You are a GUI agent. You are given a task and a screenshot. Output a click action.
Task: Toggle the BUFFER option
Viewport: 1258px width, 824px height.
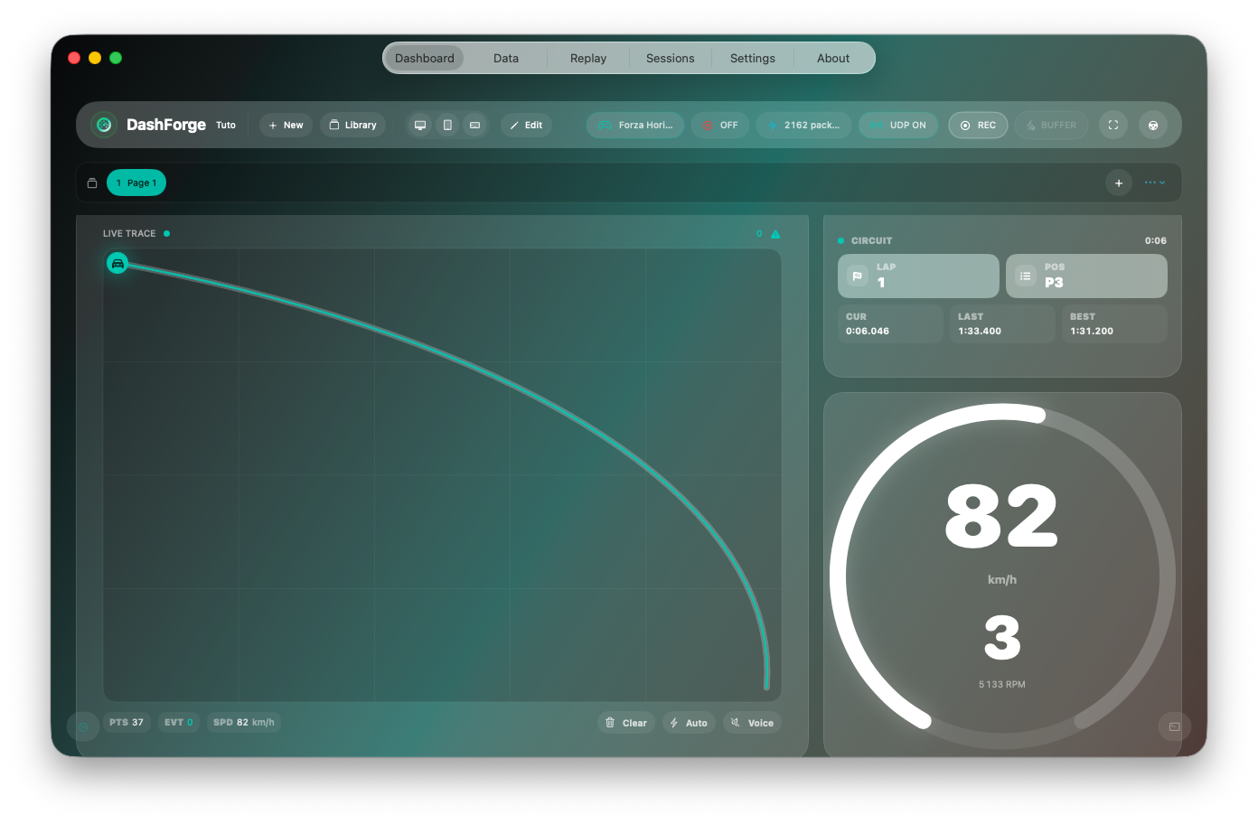pyautogui.click(x=1051, y=125)
